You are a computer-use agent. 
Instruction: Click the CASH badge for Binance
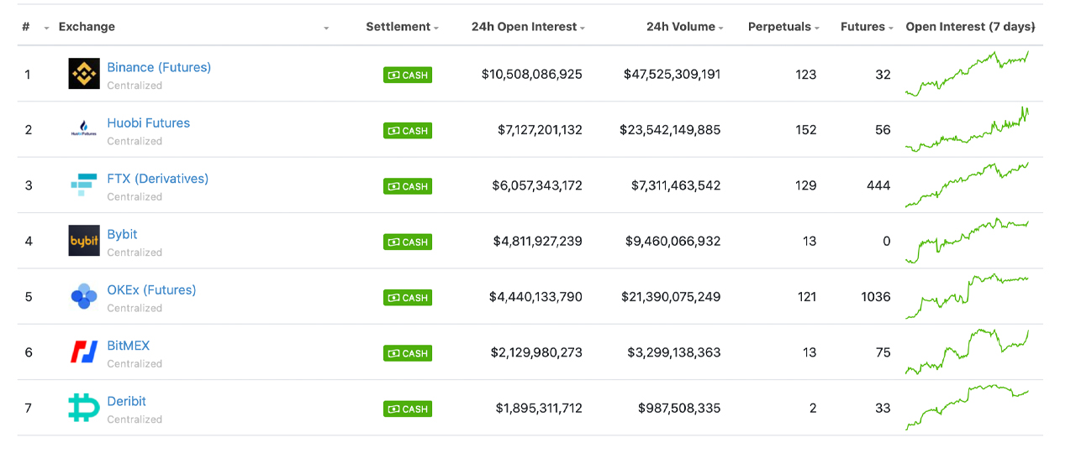[x=408, y=75]
